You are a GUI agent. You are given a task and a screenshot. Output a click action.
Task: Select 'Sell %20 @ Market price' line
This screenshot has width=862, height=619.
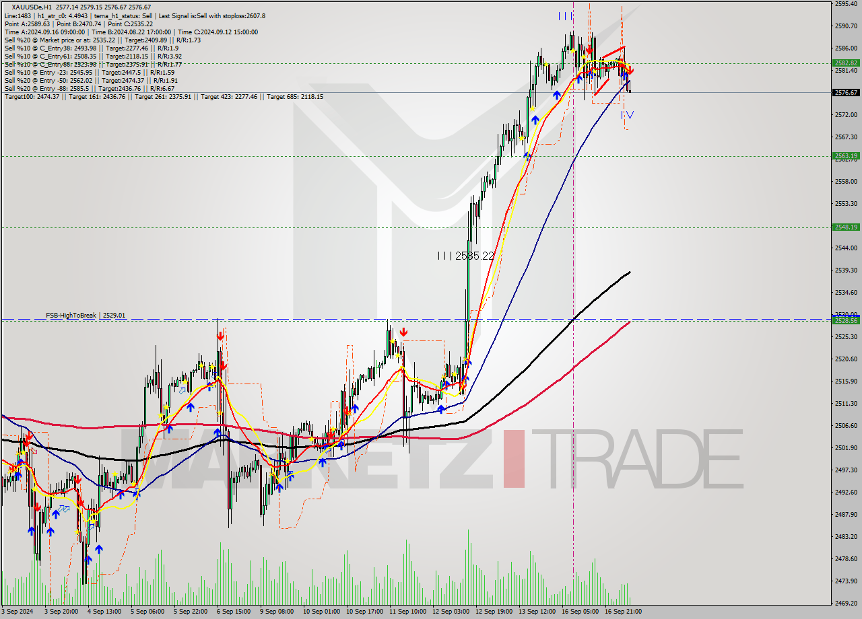point(102,40)
